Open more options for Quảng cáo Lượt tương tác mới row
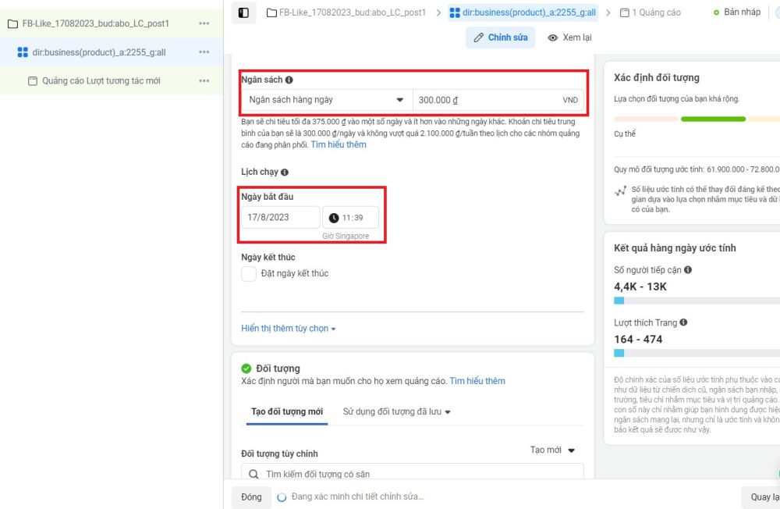The image size is (780, 509). click(204, 80)
